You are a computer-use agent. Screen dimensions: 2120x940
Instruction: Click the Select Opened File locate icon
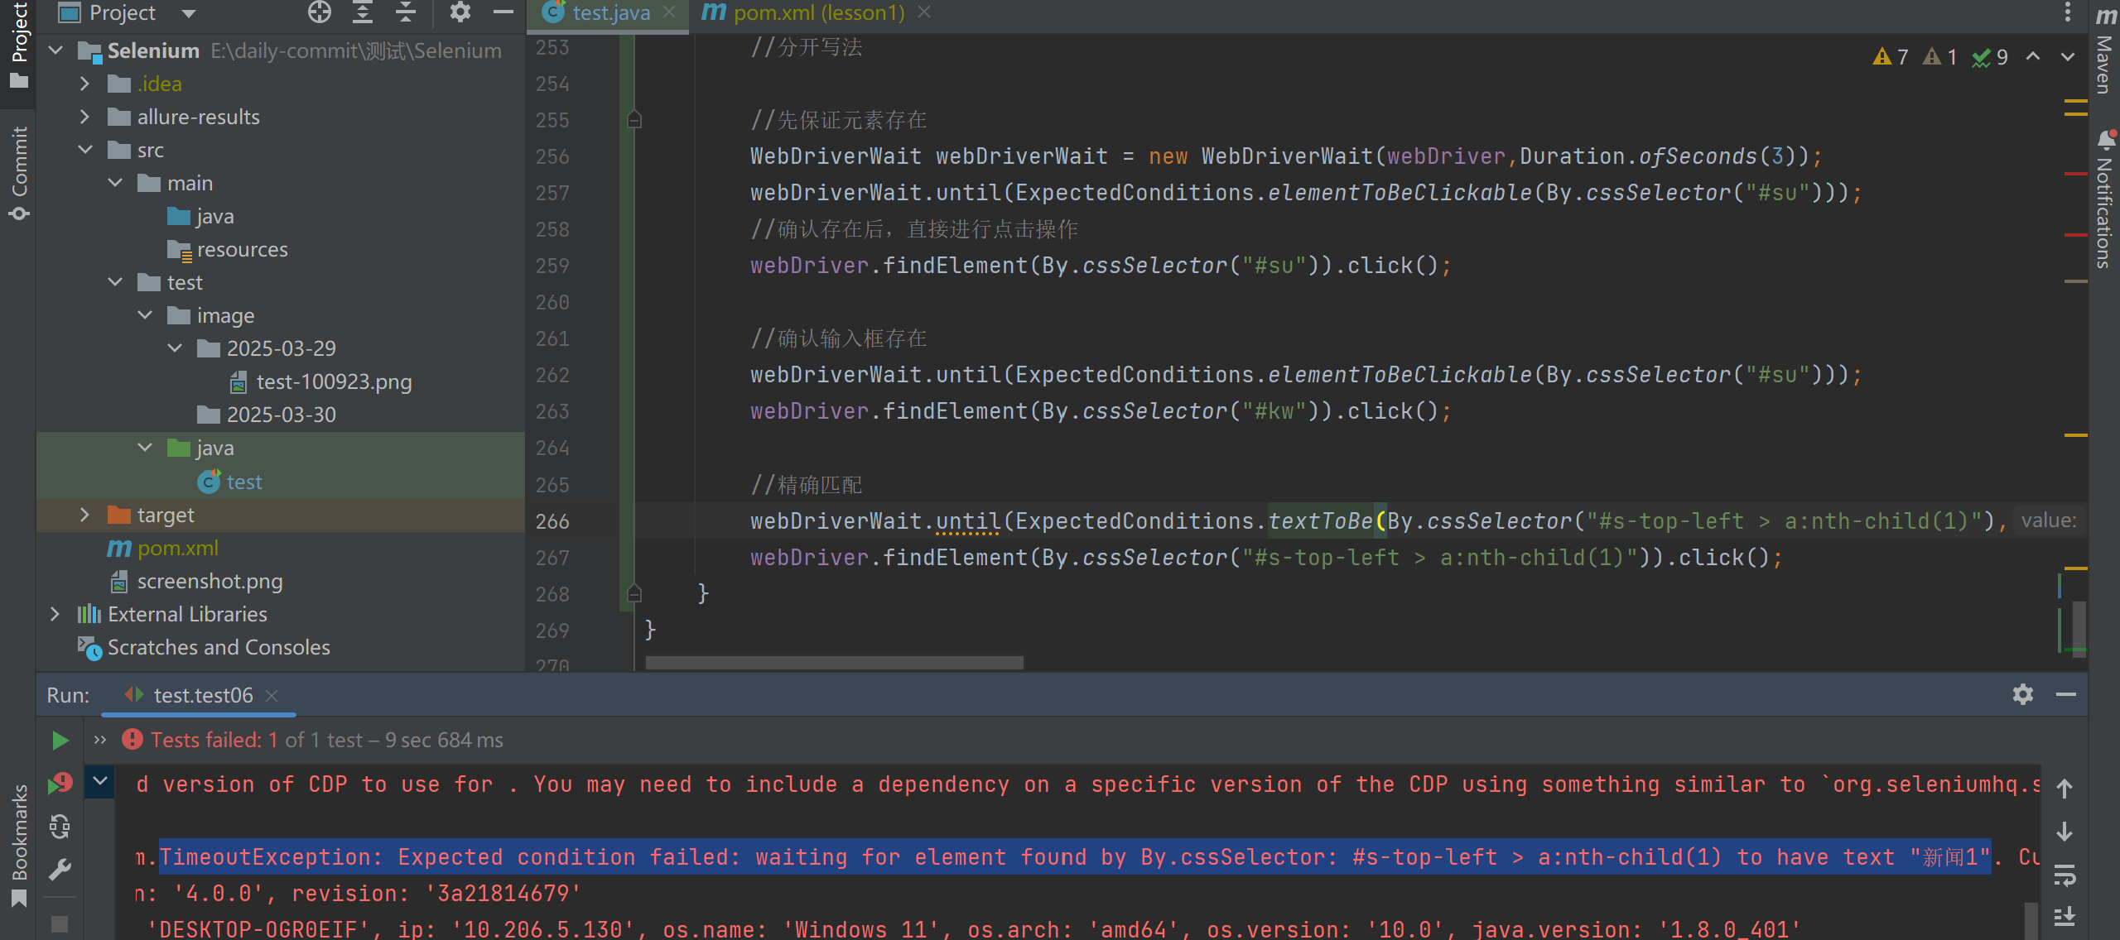click(x=320, y=12)
